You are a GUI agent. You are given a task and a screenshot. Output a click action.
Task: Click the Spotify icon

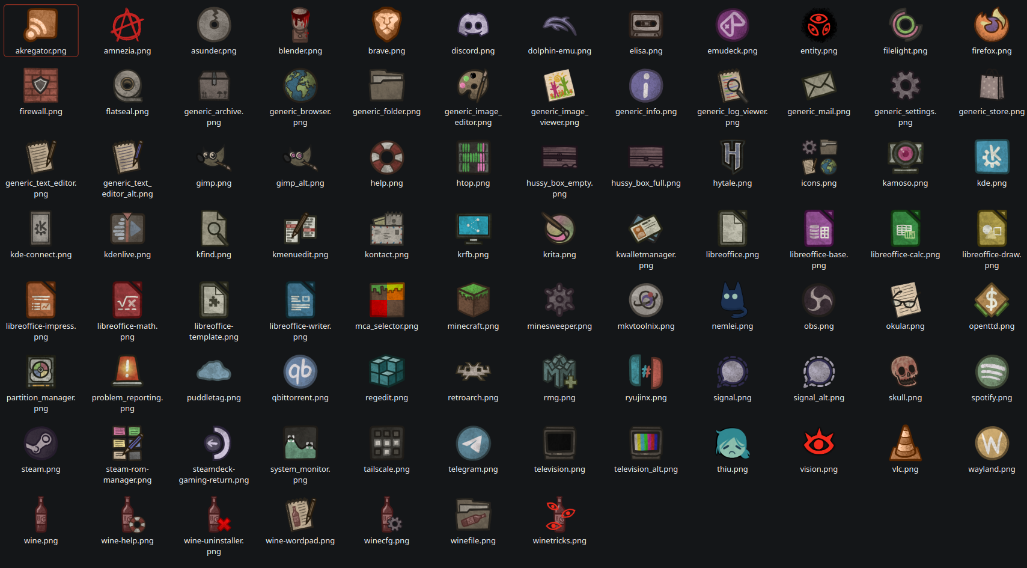992,371
